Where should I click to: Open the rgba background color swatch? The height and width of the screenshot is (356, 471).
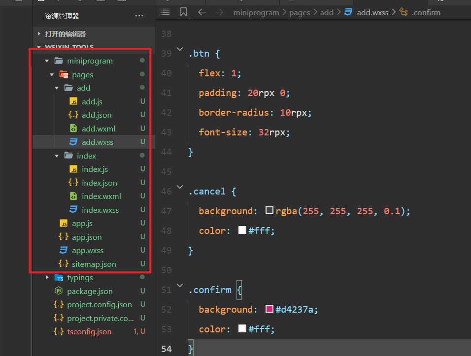[x=269, y=210]
